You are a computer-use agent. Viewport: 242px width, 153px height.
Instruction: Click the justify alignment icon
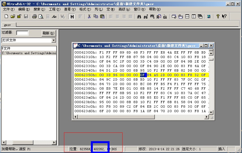[130, 16]
